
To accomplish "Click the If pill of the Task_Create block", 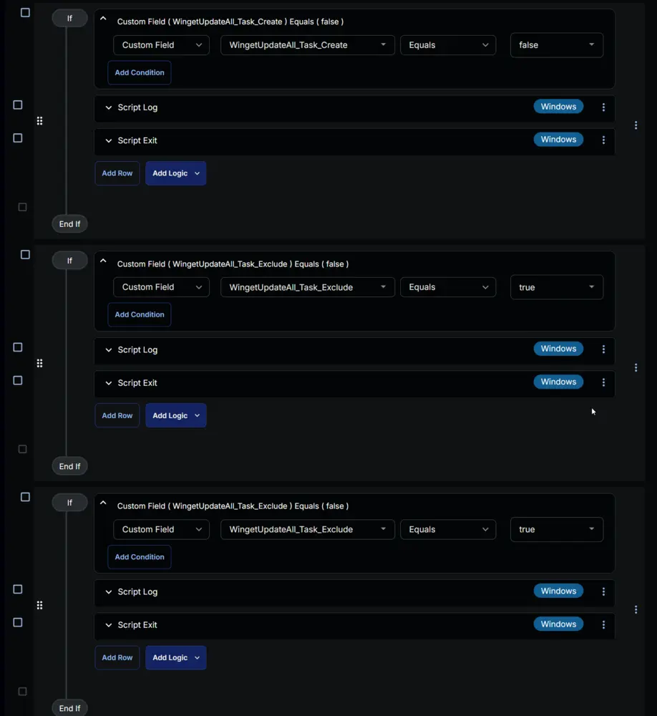I will [x=69, y=19].
